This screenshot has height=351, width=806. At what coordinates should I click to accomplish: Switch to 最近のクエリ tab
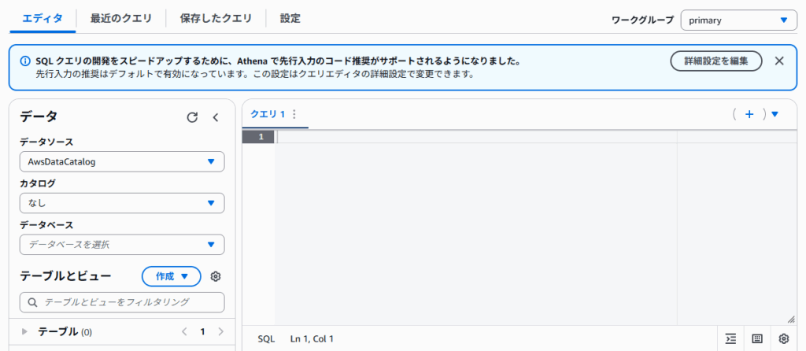(121, 17)
